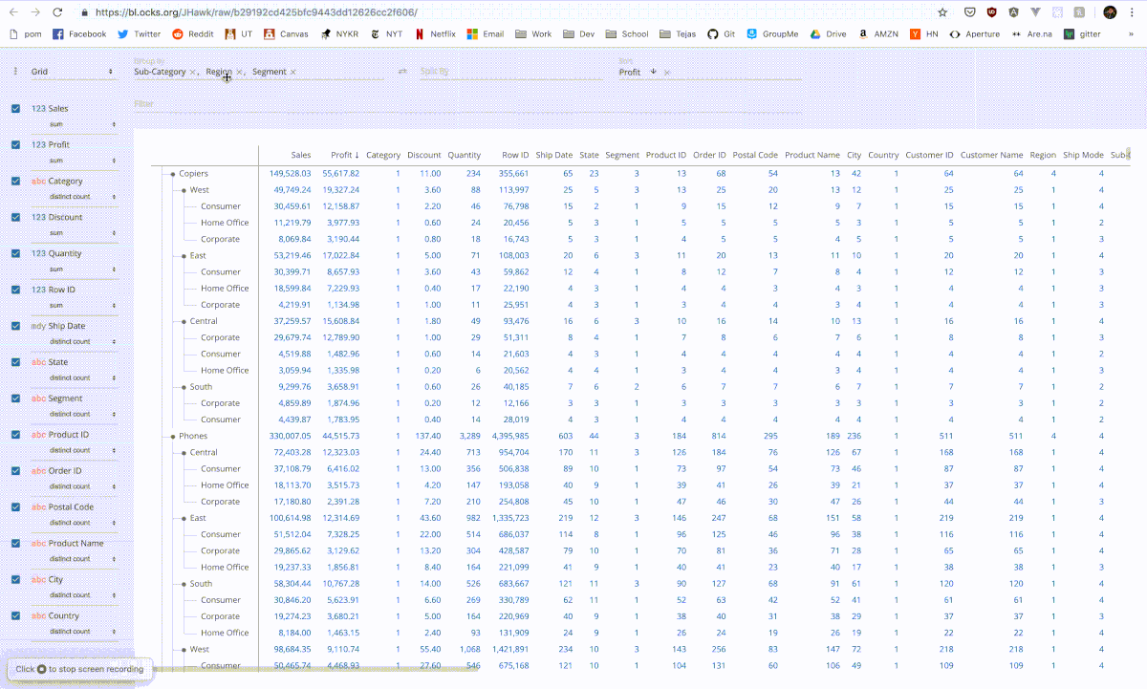This screenshot has width=1147, height=689.
Task: Open the GroupMe bookmark
Action: click(771, 33)
